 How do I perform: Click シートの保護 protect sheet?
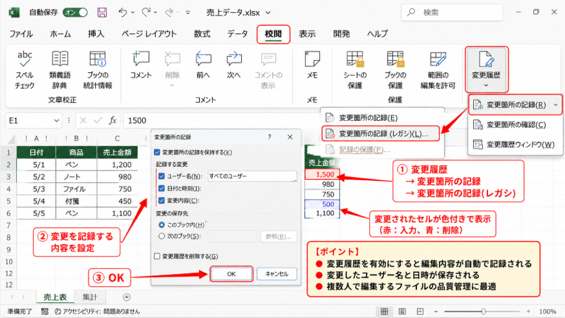(355, 70)
